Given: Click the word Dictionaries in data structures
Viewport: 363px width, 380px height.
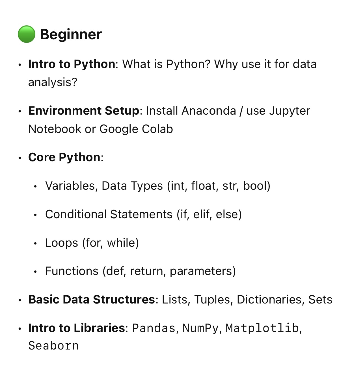Looking at the screenshot, I should pos(269,300).
